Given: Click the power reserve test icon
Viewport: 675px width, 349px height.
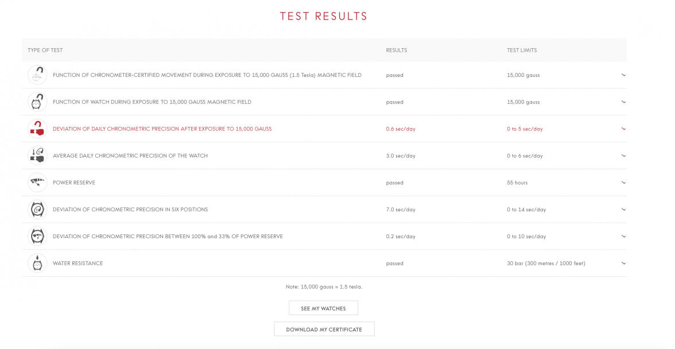Looking at the screenshot, I should click(37, 183).
